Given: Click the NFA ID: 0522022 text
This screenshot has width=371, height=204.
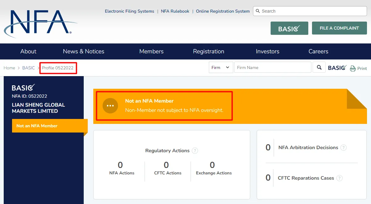Looking at the screenshot, I should 30,96.
